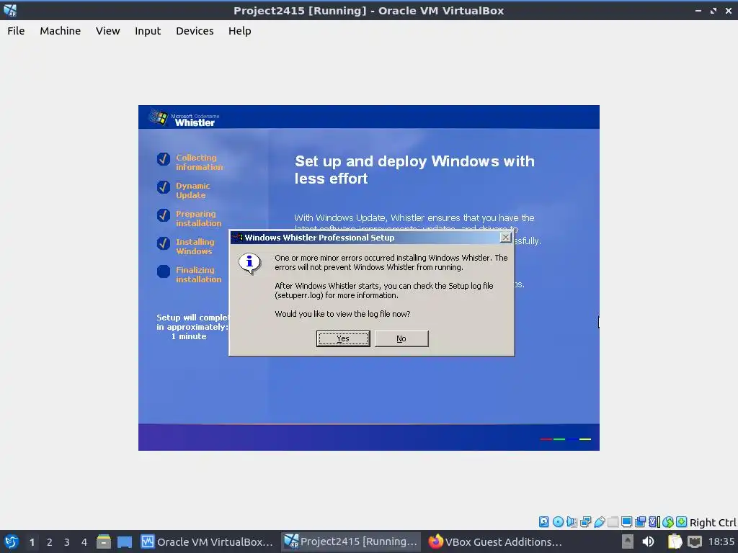The height and width of the screenshot is (553, 738).
Task: Click No to skip viewing the log
Action: (x=401, y=338)
